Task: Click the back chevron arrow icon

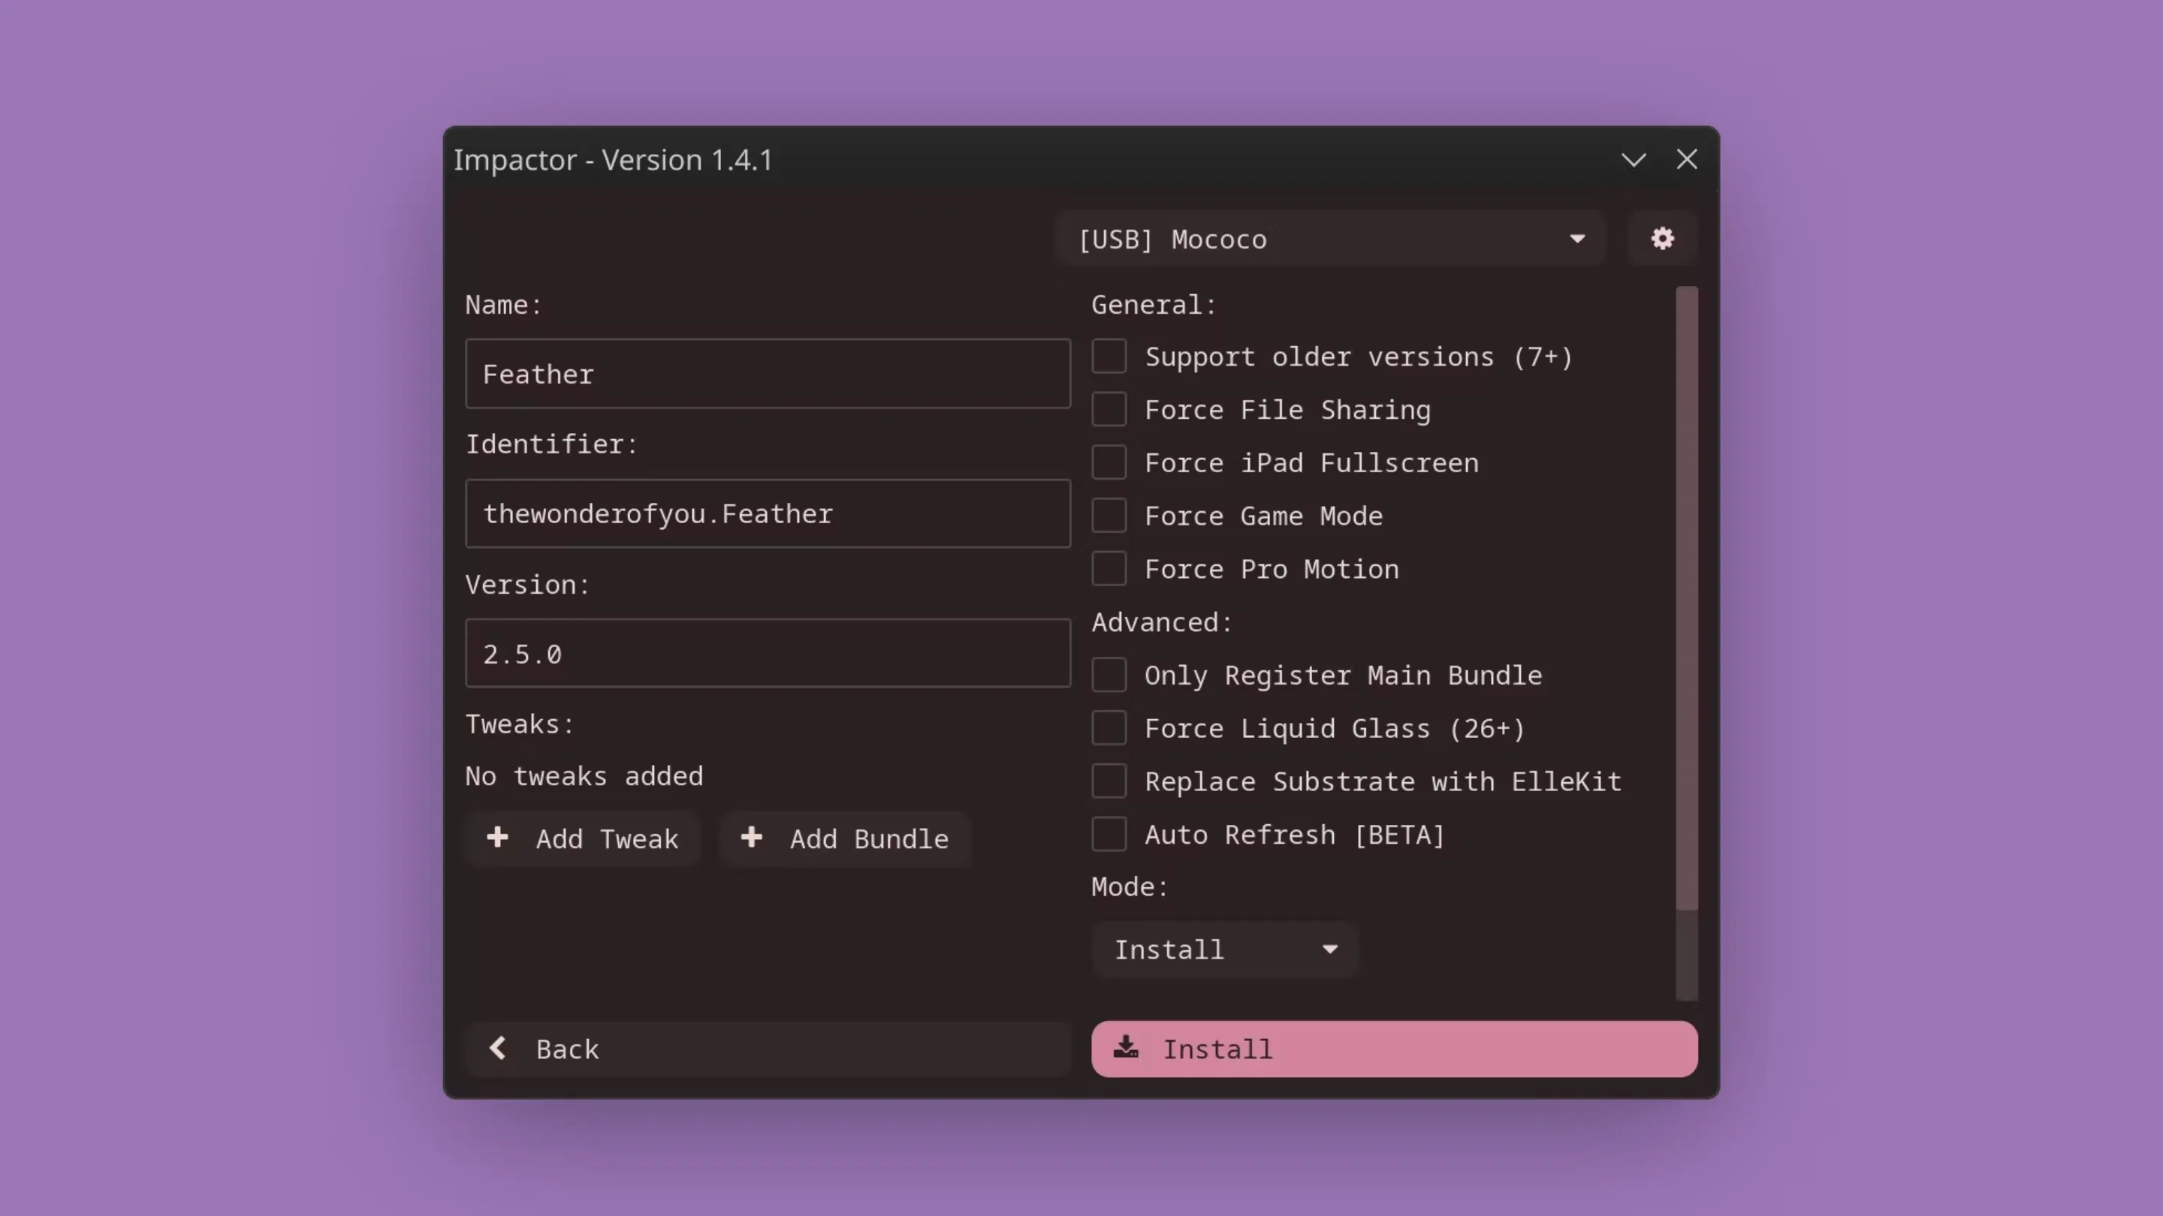Action: click(x=497, y=1048)
